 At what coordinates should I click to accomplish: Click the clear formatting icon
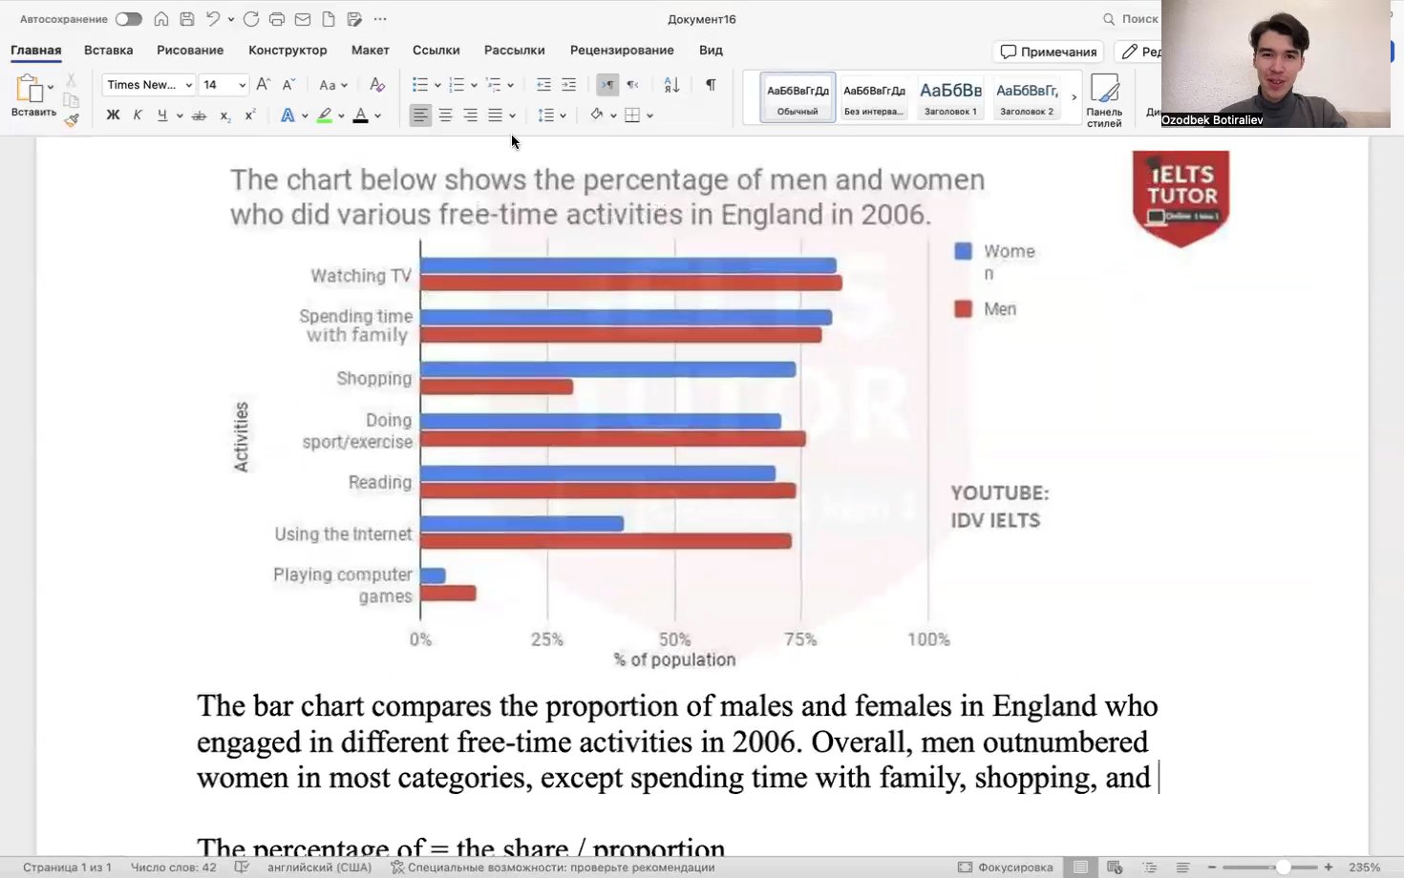[x=377, y=85]
